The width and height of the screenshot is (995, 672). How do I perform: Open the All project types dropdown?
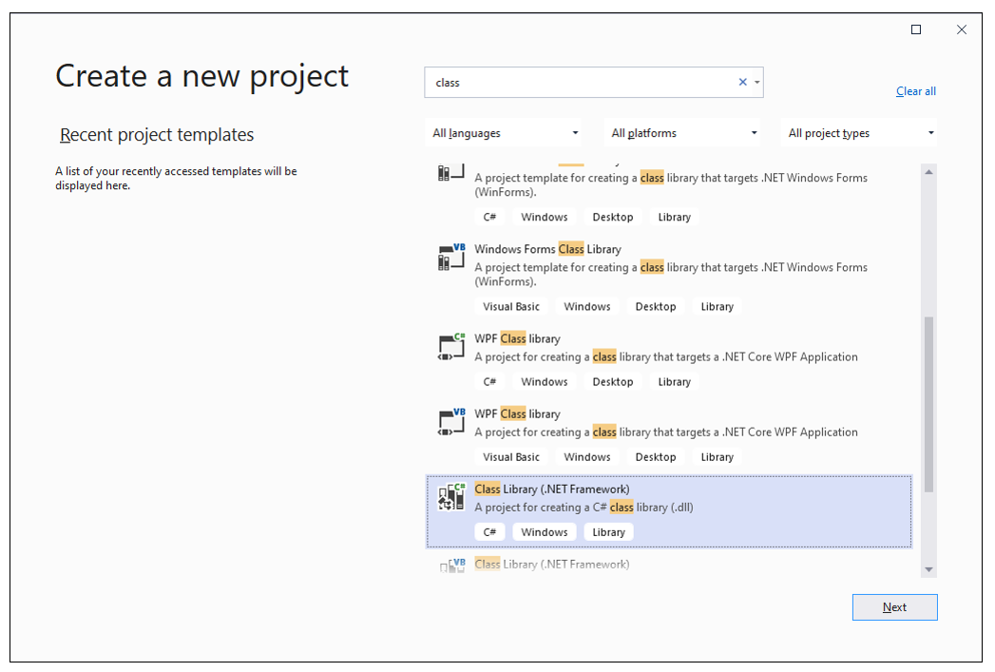(x=860, y=133)
